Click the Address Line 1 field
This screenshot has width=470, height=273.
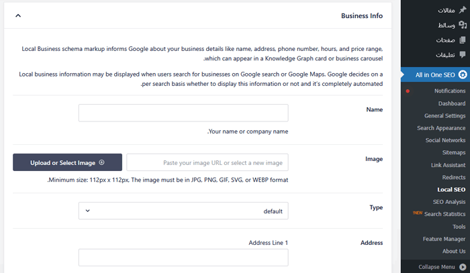tap(183, 258)
